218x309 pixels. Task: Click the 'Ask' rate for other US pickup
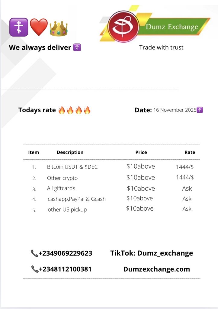click(187, 209)
